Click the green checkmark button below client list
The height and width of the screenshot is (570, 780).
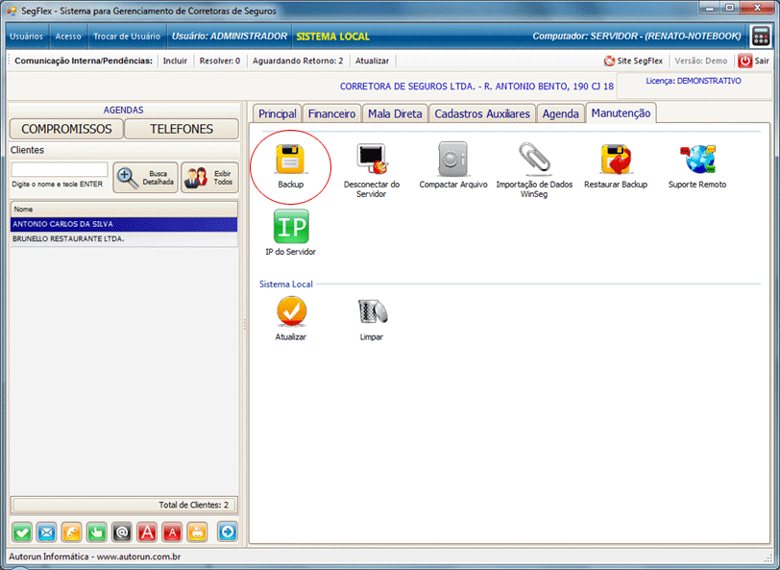tap(22, 533)
